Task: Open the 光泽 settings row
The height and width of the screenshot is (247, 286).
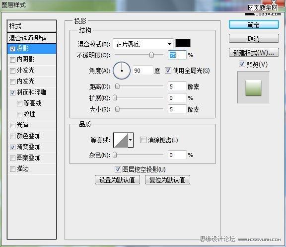Action: point(32,125)
